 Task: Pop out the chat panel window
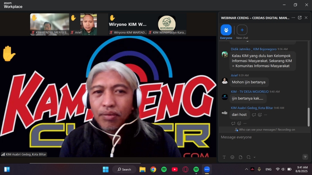(300, 18)
